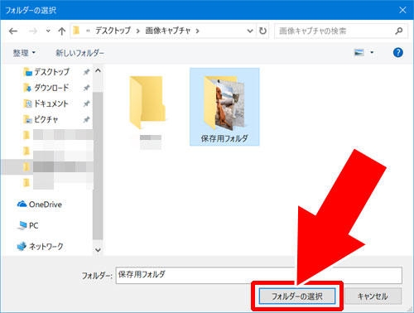
Task: Click the search magnifier icon
Action: pos(398,31)
